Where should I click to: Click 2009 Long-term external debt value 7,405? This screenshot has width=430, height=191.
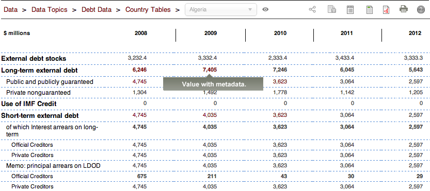point(210,70)
